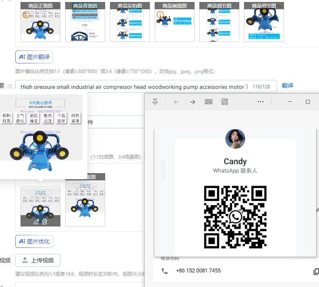
Task: Go forward in the Candy contact window
Action: click(193, 102)
